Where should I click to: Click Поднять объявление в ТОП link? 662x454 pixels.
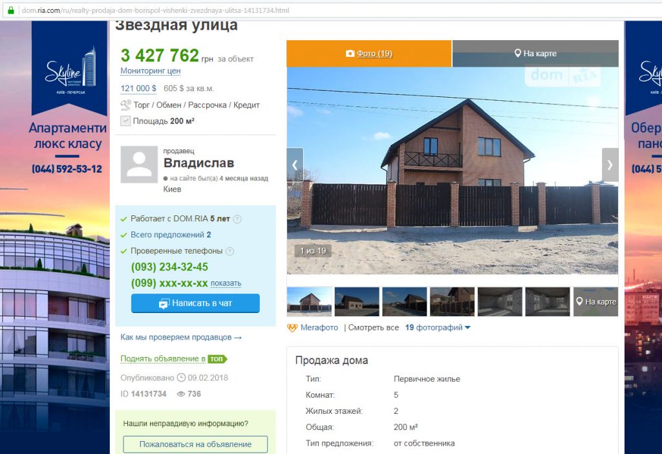click(x=173, y=359)
